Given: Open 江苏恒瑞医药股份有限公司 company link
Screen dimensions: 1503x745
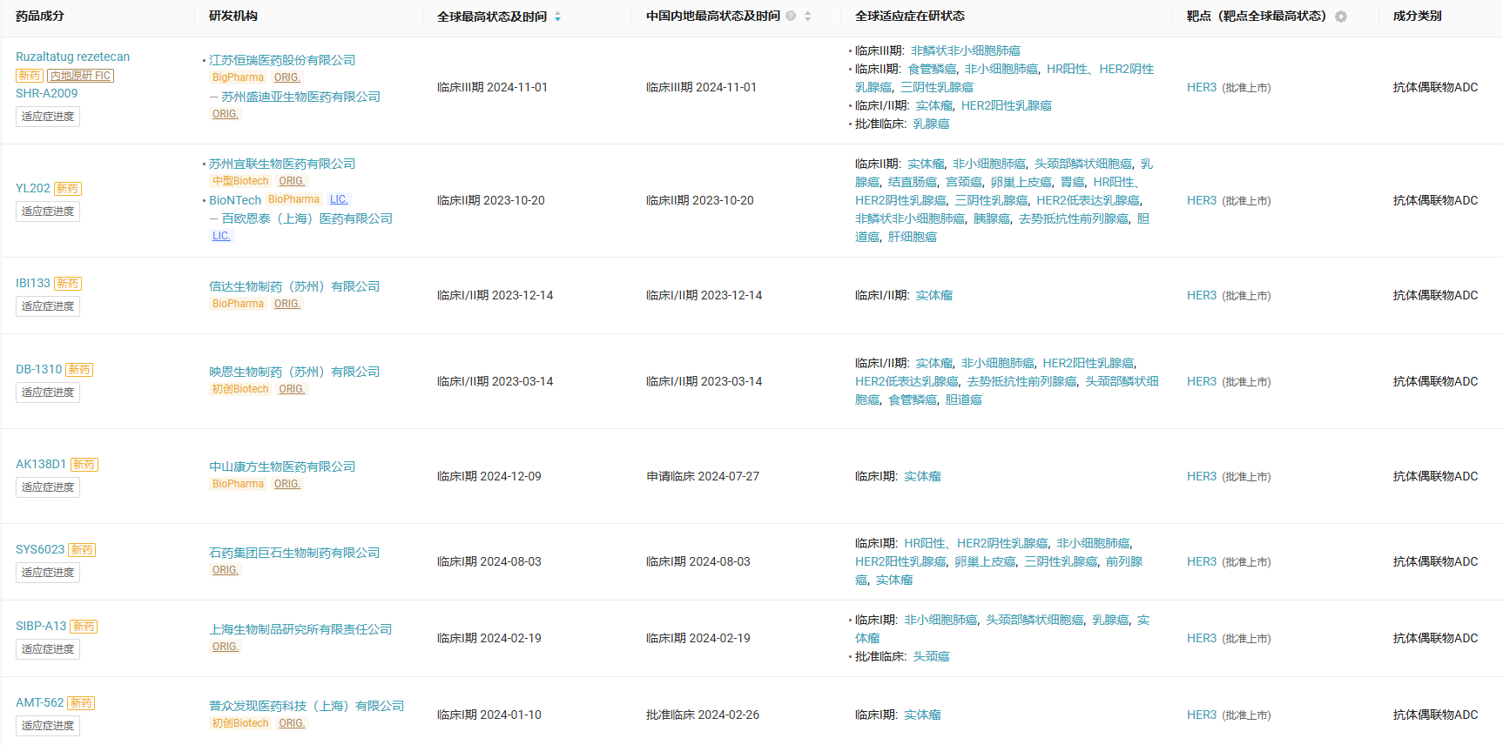Looking at the screenshot, I should tap(282, 60).
